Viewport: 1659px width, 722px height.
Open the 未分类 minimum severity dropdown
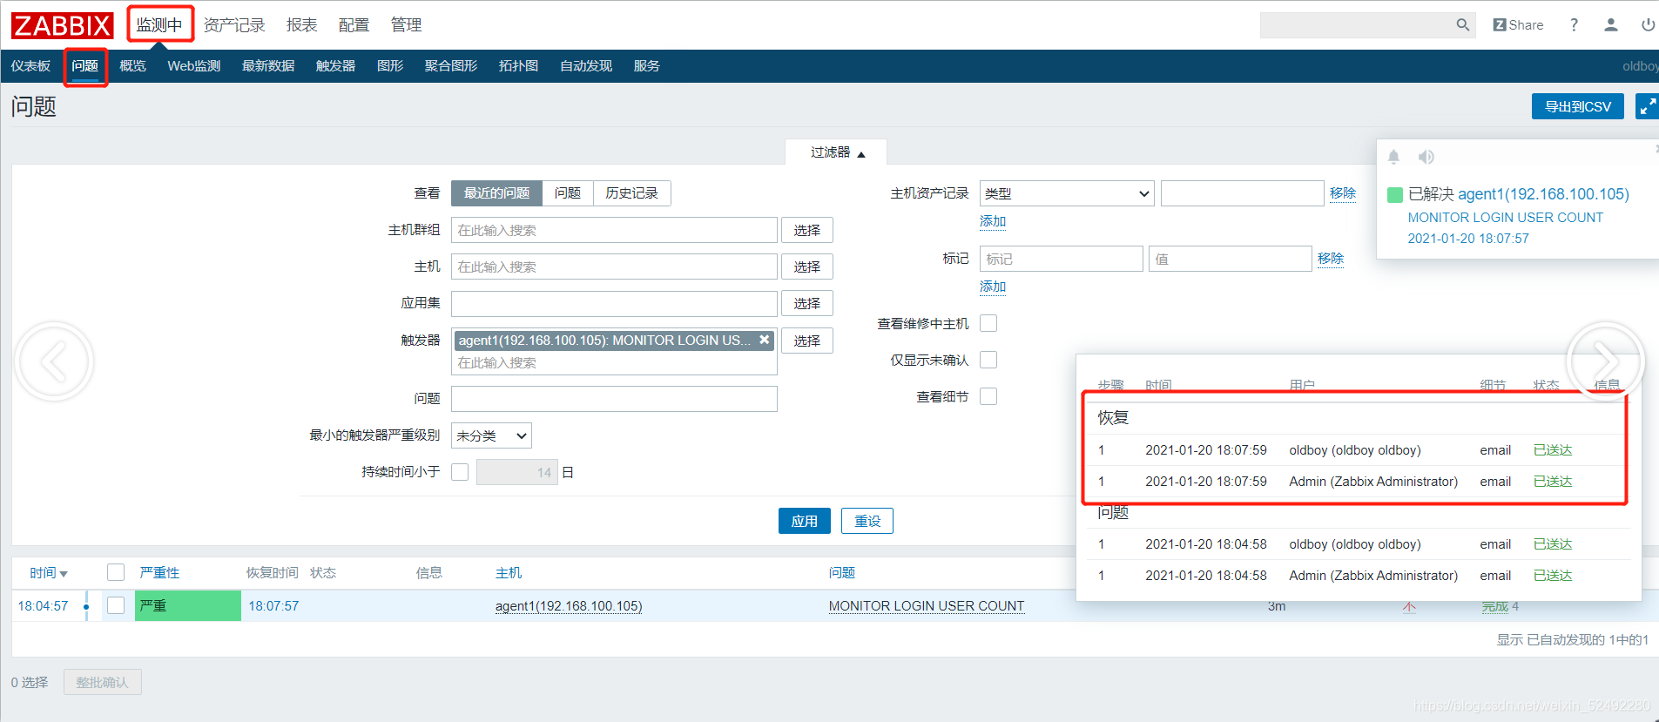(x=491, y=435)
